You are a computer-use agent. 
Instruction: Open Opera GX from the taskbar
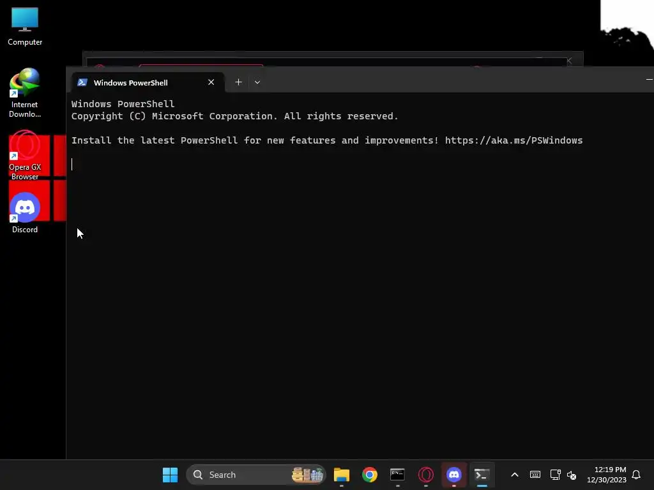426,475
